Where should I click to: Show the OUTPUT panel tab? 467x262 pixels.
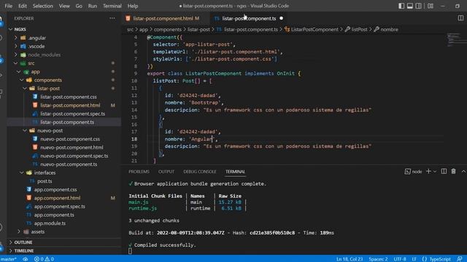(166, 172)
